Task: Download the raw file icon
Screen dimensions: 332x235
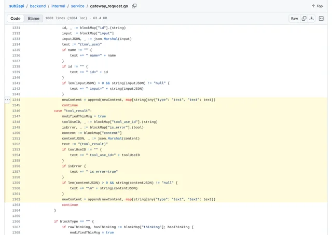Action: pyautogui.click(x=311, y=19)
